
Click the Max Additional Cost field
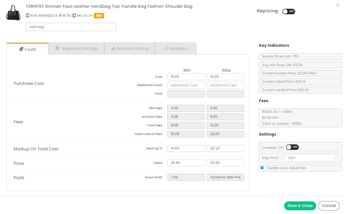point(225,85)
